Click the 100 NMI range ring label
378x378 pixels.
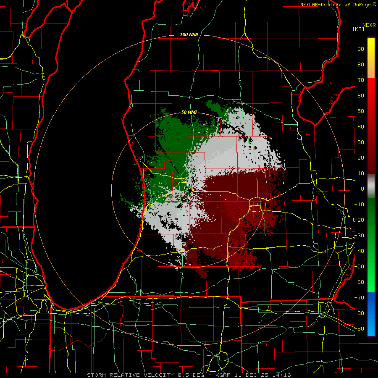(189, 34)
